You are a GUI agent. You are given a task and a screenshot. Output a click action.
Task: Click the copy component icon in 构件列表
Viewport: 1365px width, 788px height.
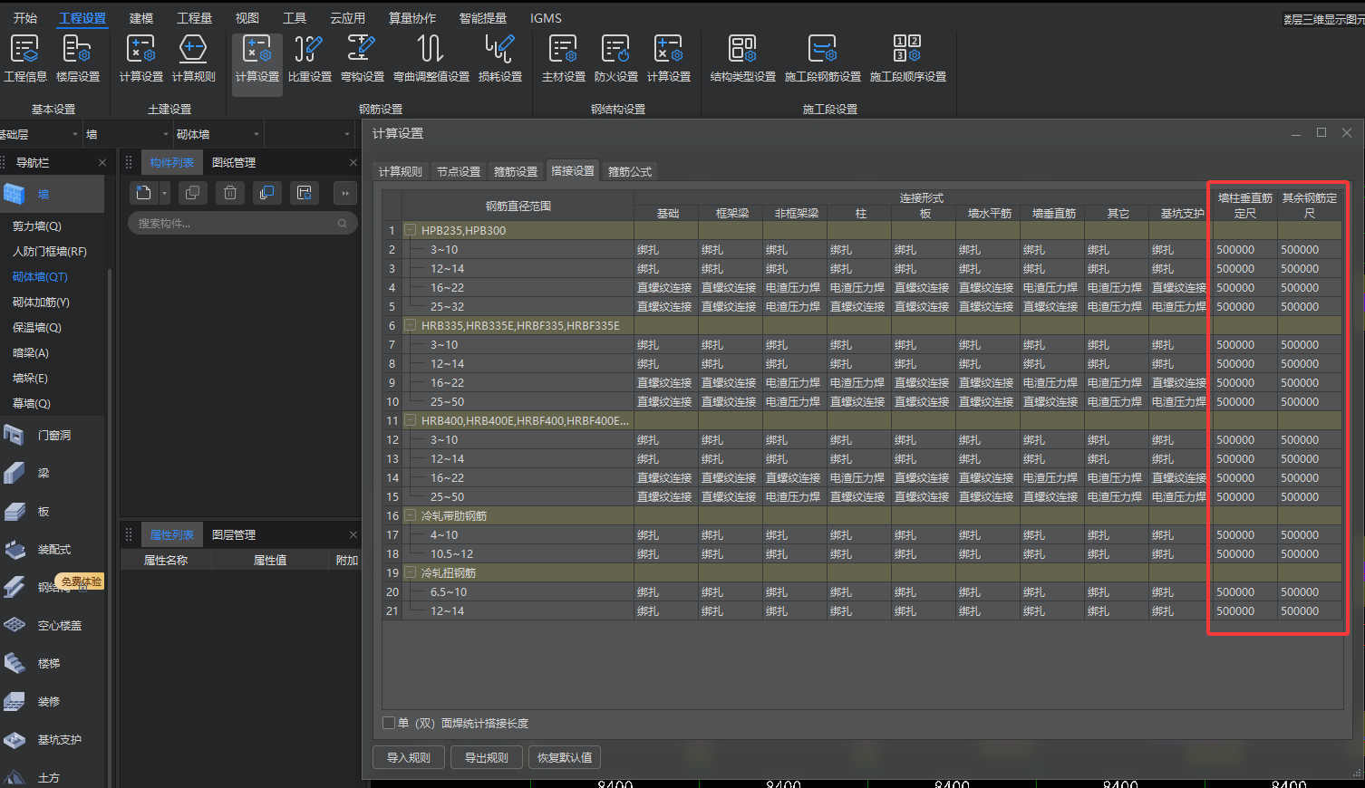click(192, 193)
